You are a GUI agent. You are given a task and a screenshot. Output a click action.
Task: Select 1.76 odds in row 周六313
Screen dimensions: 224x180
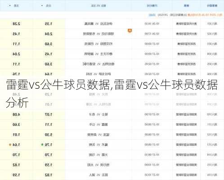click(49, 144)
